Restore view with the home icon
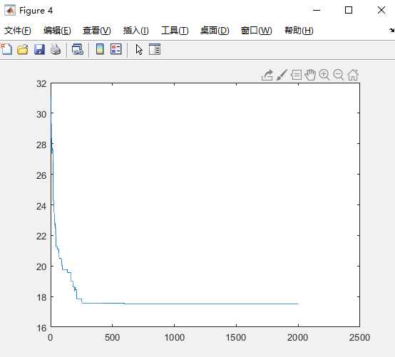 click(353, 75)
